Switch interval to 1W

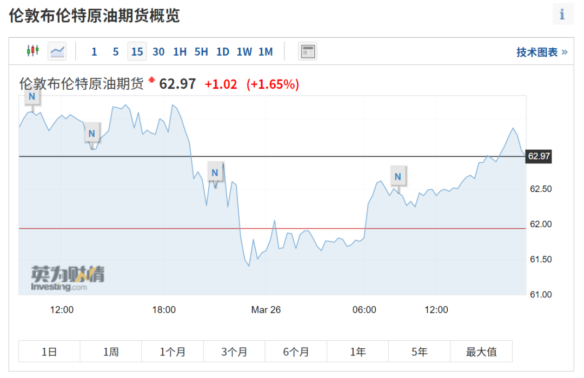pyautogui.click(x=244, y=52)
